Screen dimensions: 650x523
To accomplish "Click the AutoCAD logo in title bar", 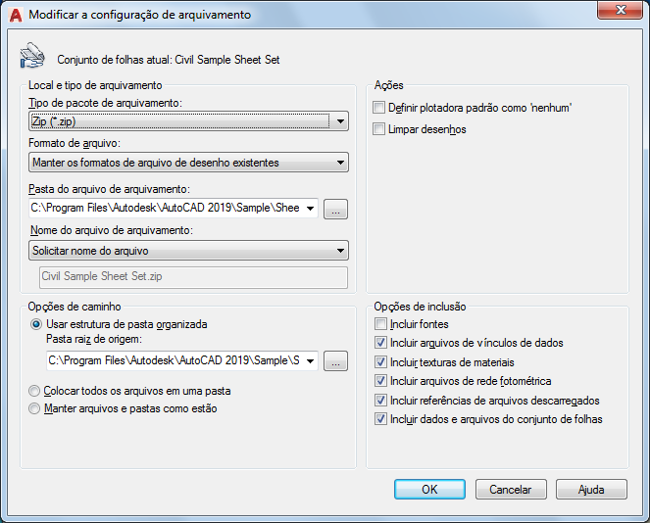I will point(16,15).
